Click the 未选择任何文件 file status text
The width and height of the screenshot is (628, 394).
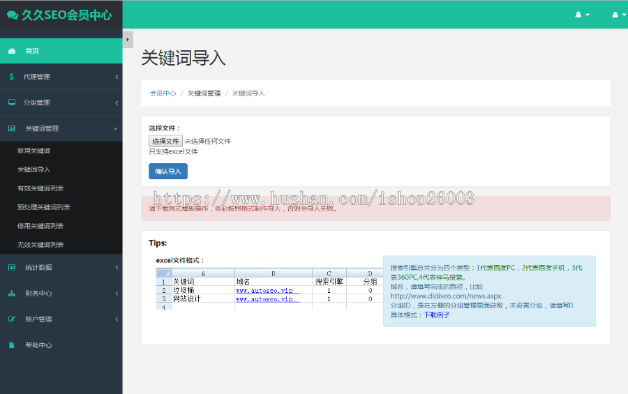click(208, 142)
